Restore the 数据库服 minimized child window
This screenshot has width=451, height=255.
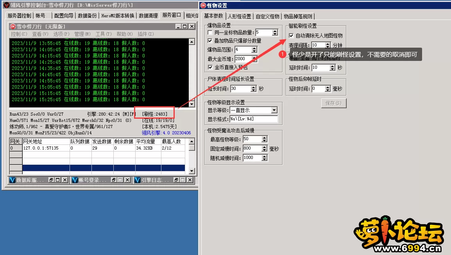pos(51,180)
